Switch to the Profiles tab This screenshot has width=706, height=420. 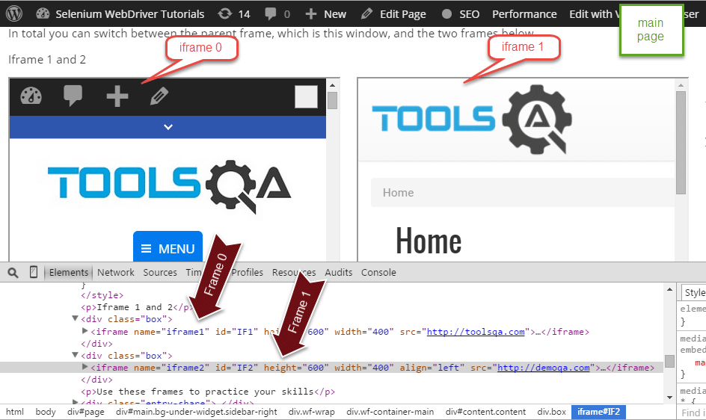[248, 272]
